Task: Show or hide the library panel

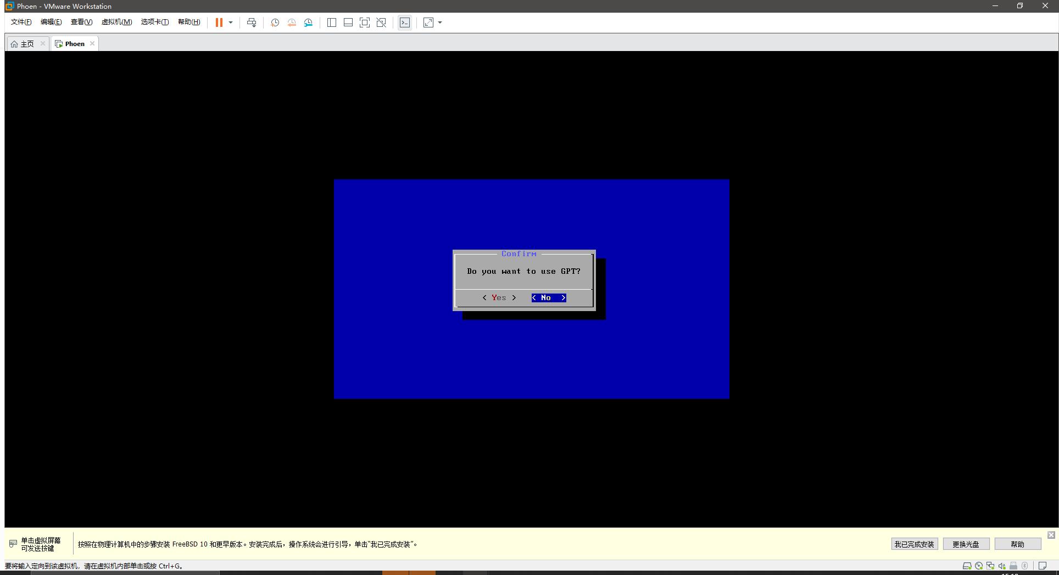Action: [331, 22]
